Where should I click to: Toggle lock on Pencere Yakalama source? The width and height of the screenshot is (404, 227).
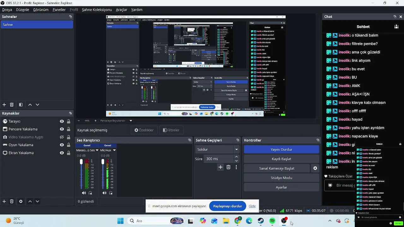click(68, 129)
